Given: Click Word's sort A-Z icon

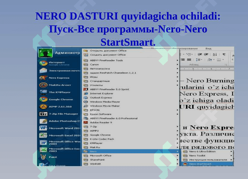Looking at the screenshot, I should [215, 55].
